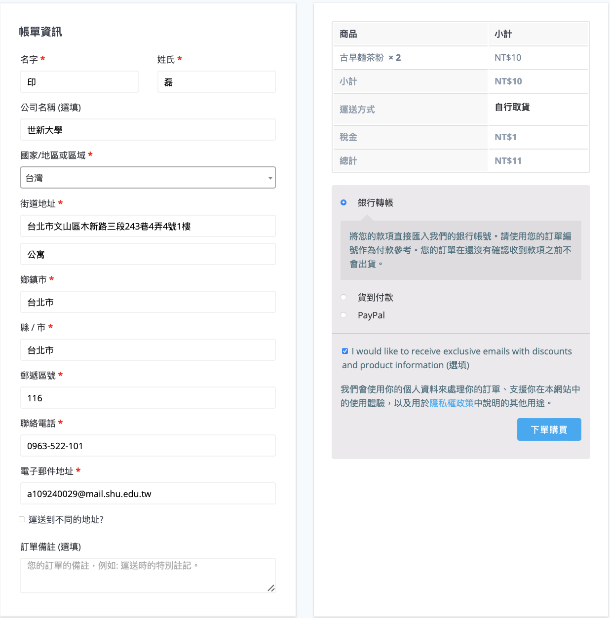610x618 pixels.
Task: Enable 運送到不同的地址 checkbox
Action: [22, 519]
